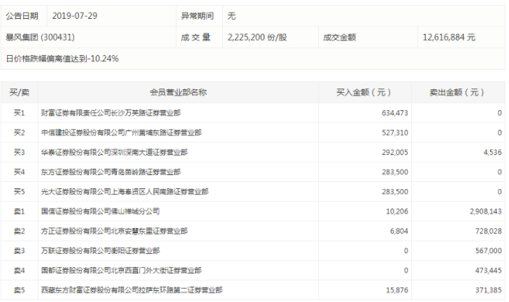Click buy amount 527,310
Screen dimensions: 509x302
click(x=395, y=133)
